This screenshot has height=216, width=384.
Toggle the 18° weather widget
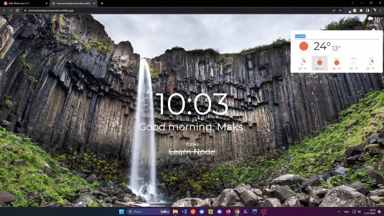click(x=375, y=21)
